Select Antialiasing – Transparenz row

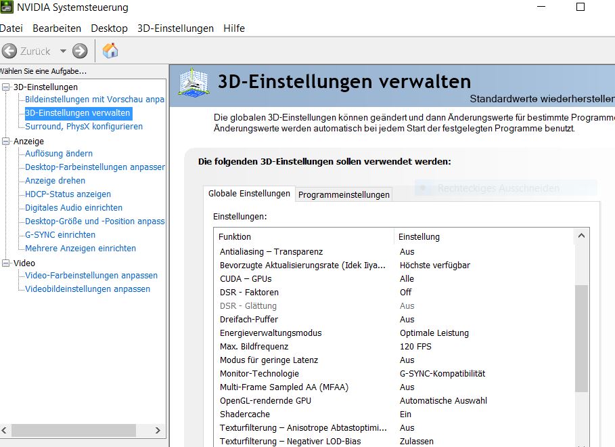pyautogui.click(x=394, y=252)
